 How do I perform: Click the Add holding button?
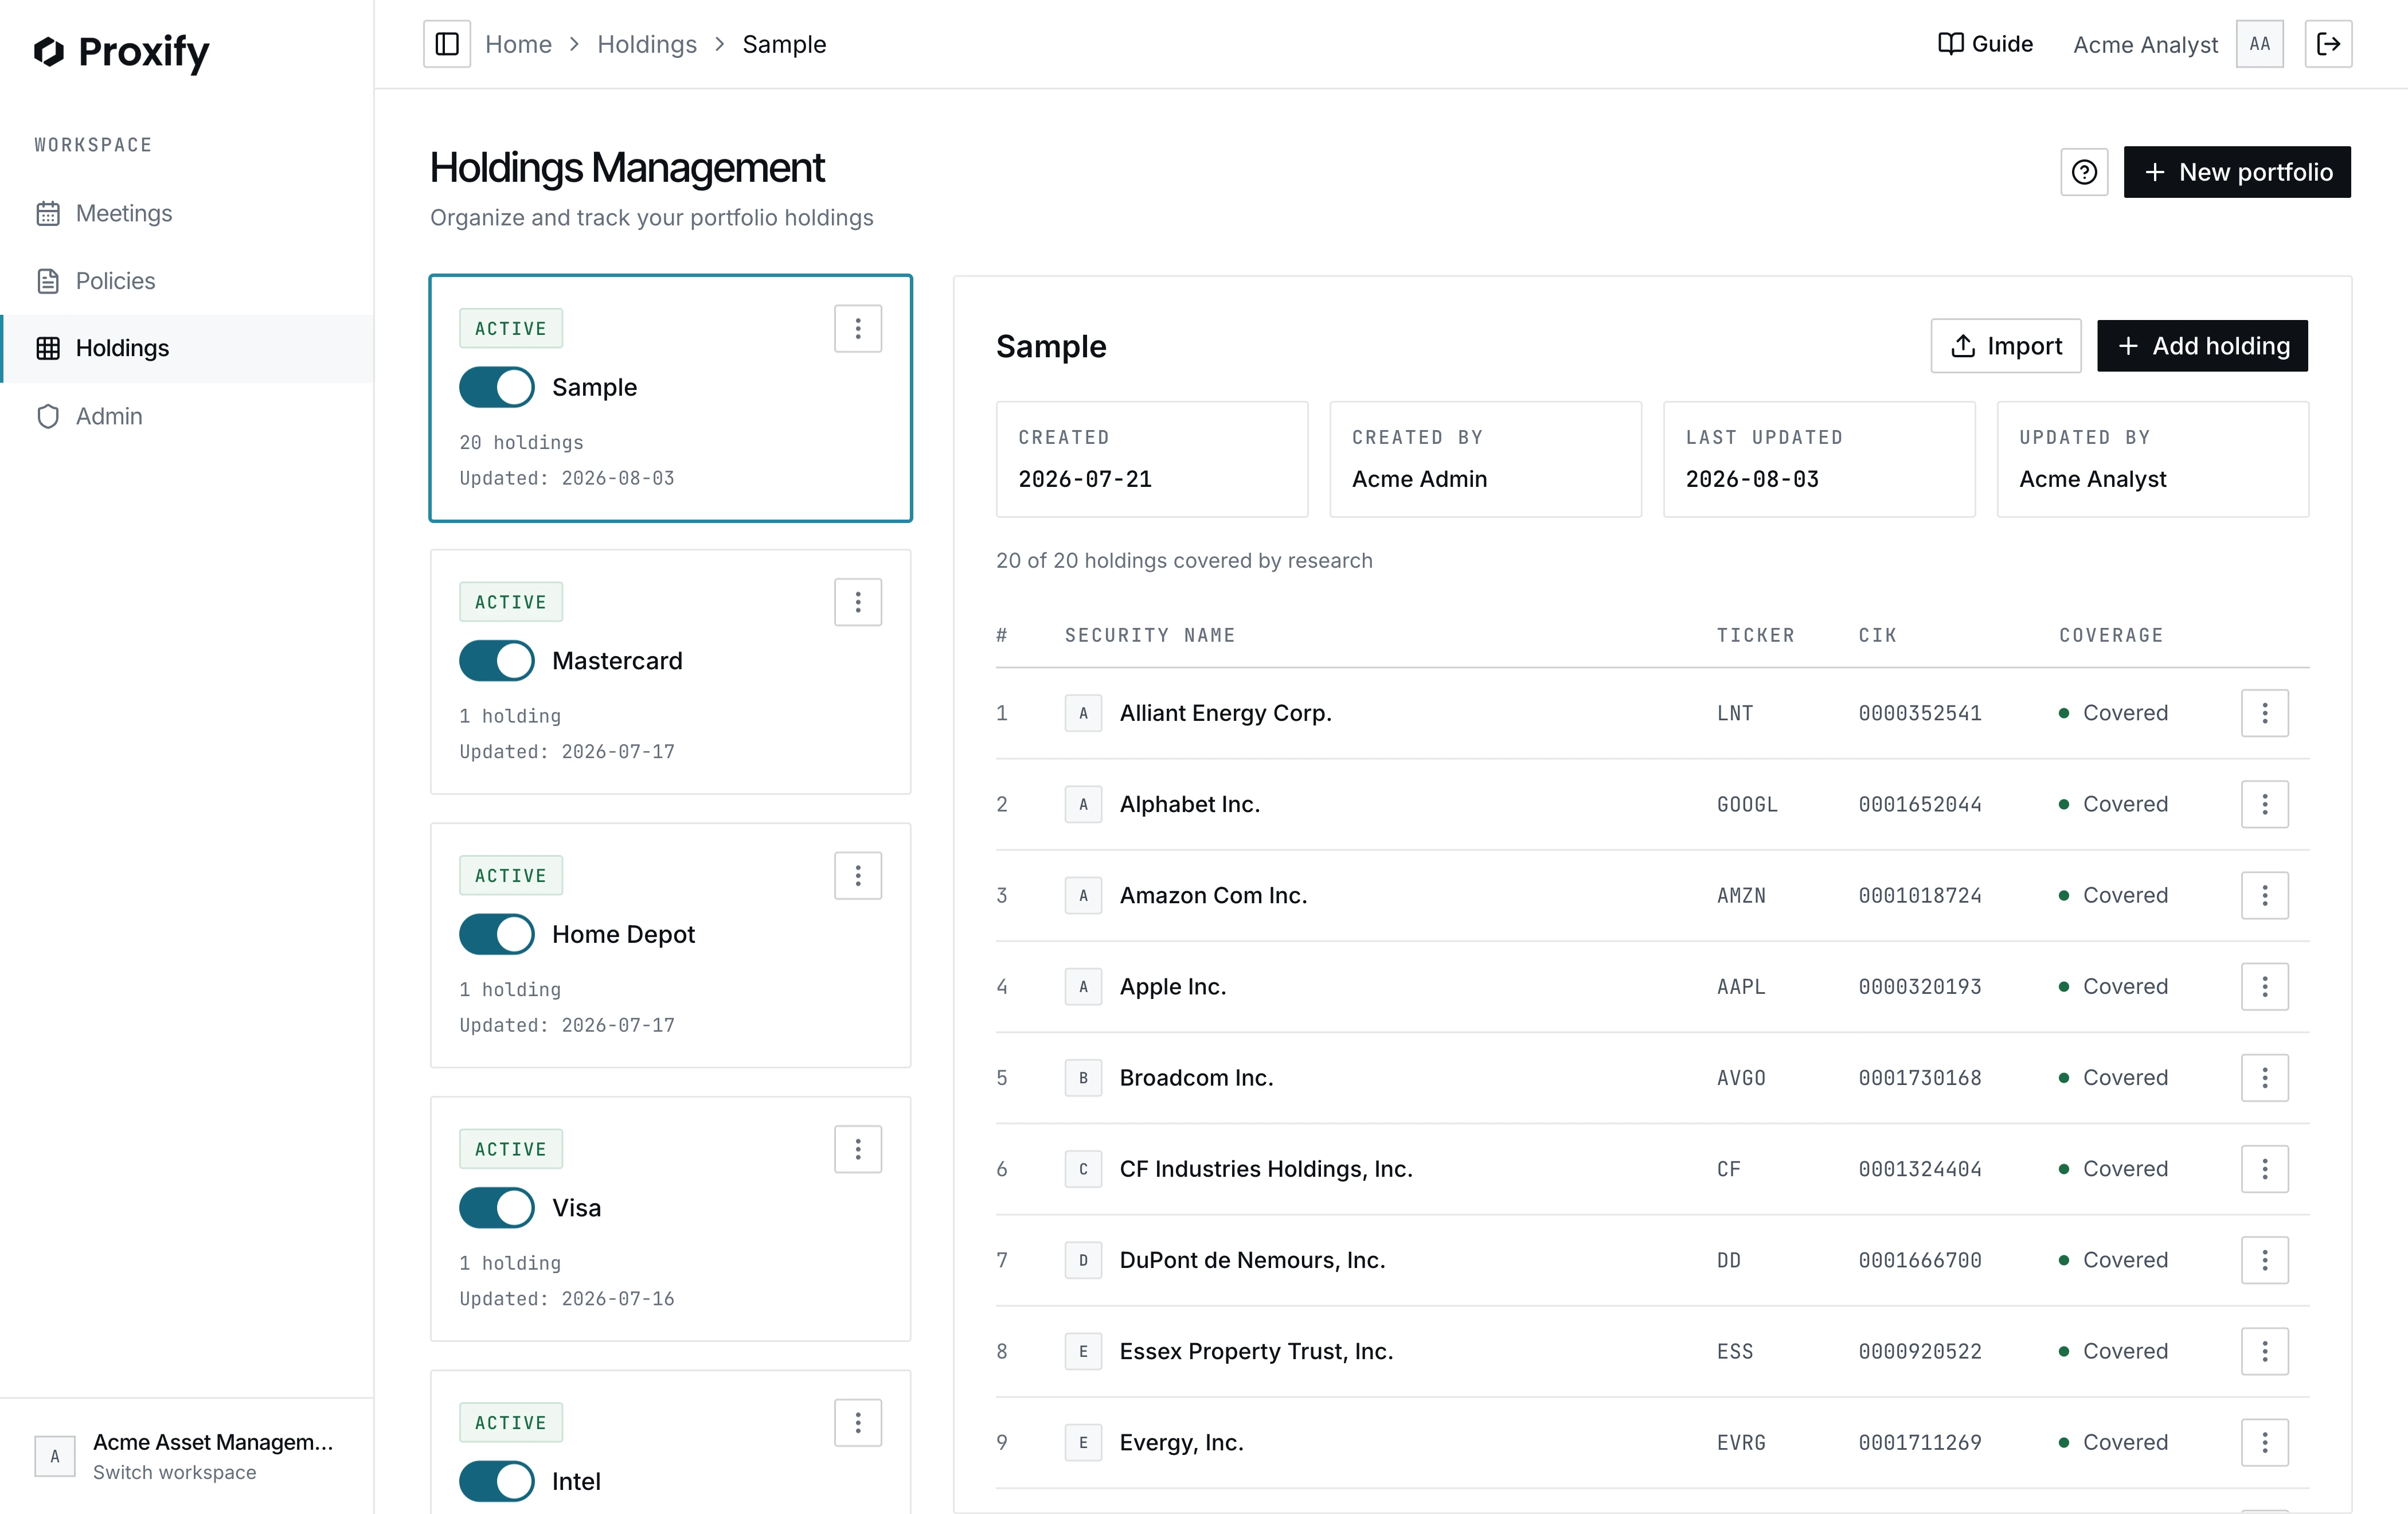click(2202, 346)
